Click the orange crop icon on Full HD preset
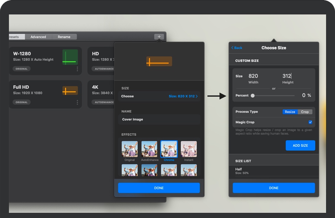Viewport: 335px width, 218px height. pyautogui.click(x=70, y=90)
